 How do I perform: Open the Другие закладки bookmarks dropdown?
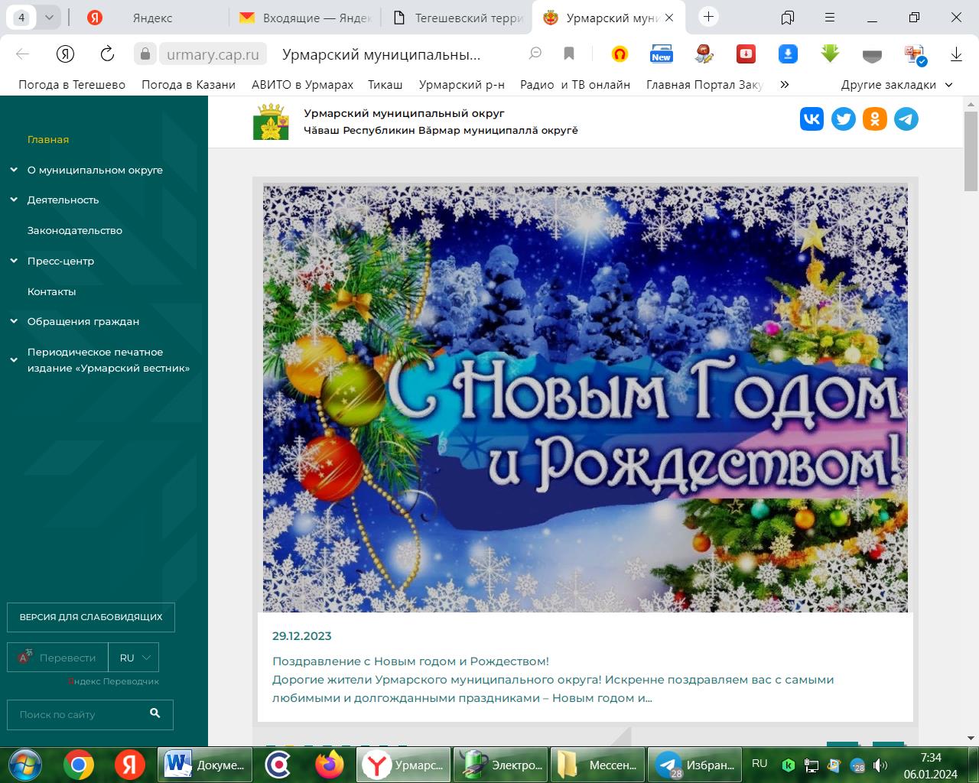click(896, 85)
